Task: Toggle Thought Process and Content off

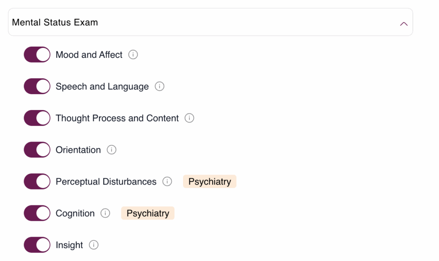Action: 37,118
